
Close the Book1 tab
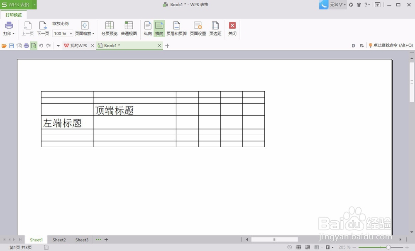(x=159, y=46)
